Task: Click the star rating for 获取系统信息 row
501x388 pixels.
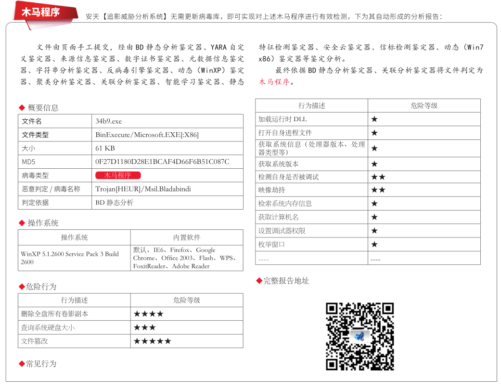Action: (x=374, y=149)
